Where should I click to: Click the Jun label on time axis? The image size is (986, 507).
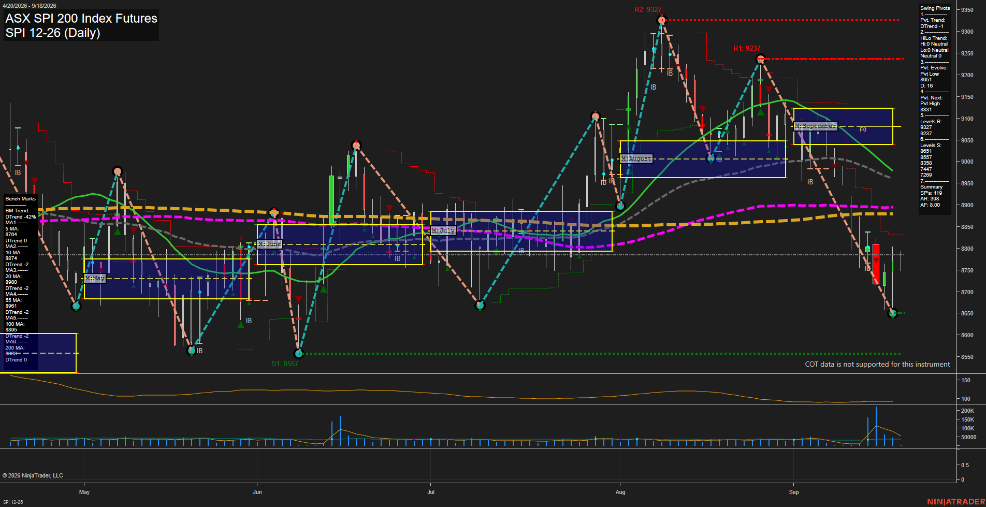[x=257, y=492]
